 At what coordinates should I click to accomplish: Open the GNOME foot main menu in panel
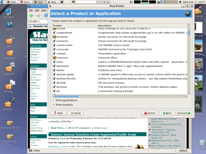click(2, 2)
